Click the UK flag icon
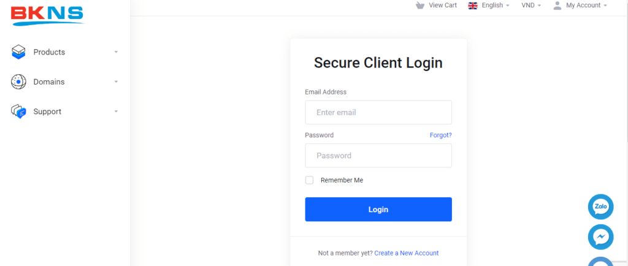This screenshot has height=266, width=628. coord(473,6)
